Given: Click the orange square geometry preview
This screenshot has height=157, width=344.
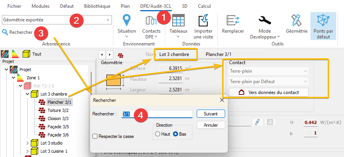Looking at the screenshot, I should click(x=113, y=80).
